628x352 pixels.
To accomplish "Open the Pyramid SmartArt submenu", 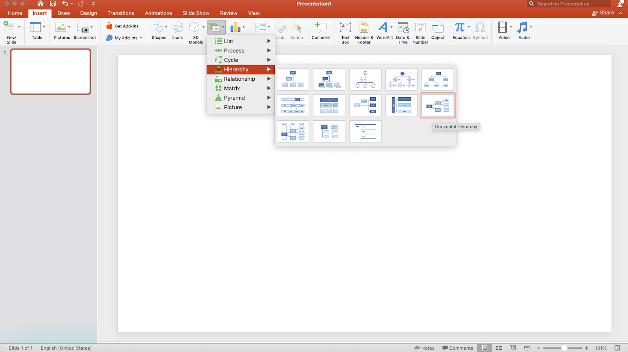I will point(241,98).
